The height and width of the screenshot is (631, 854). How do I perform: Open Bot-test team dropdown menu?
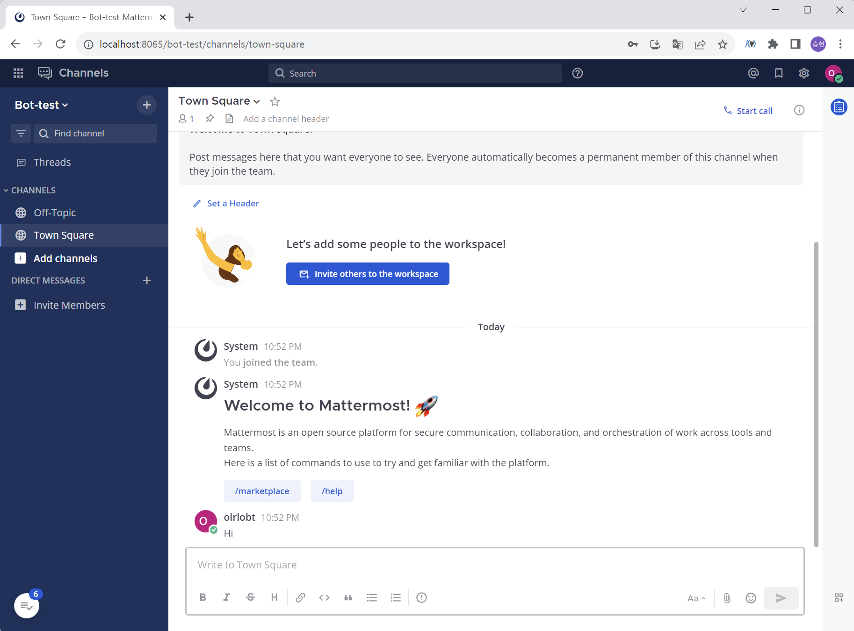pyautogui.click(x=42, y=105)
